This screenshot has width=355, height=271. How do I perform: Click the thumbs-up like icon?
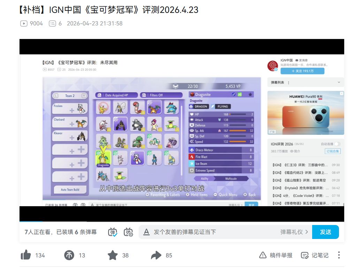(25, 255)
